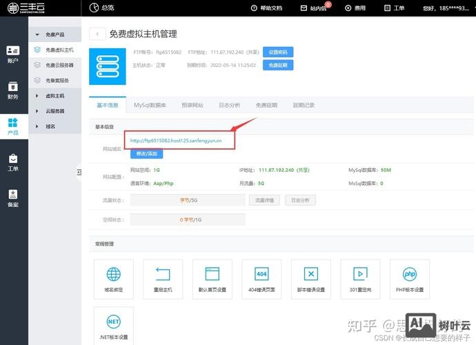Image resolution: width=476 pixels, height=345 pixels.
Task: Click the traffic usage bar showing /5G
Action: coord(188,200)
